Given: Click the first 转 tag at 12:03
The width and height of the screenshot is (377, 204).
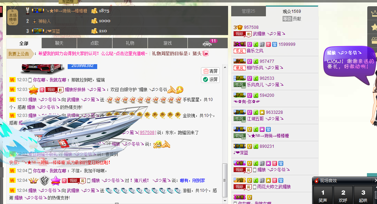Looking at the screenshot, I should (12, 80).
